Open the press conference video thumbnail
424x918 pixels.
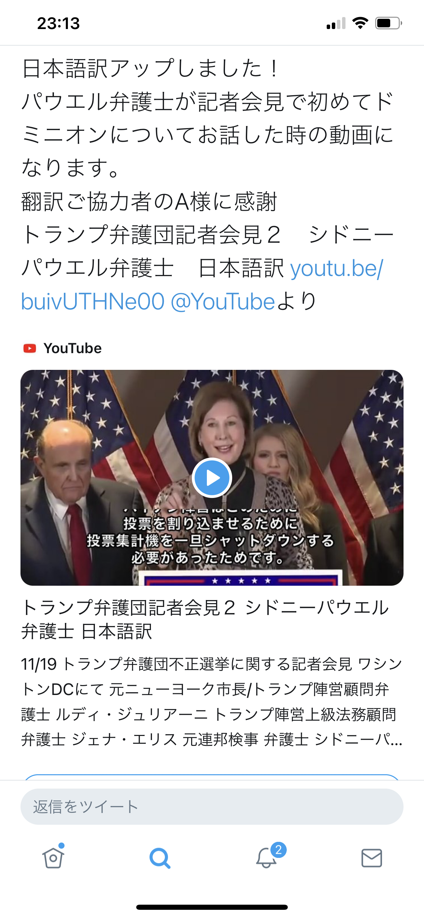tap(212, 477)
